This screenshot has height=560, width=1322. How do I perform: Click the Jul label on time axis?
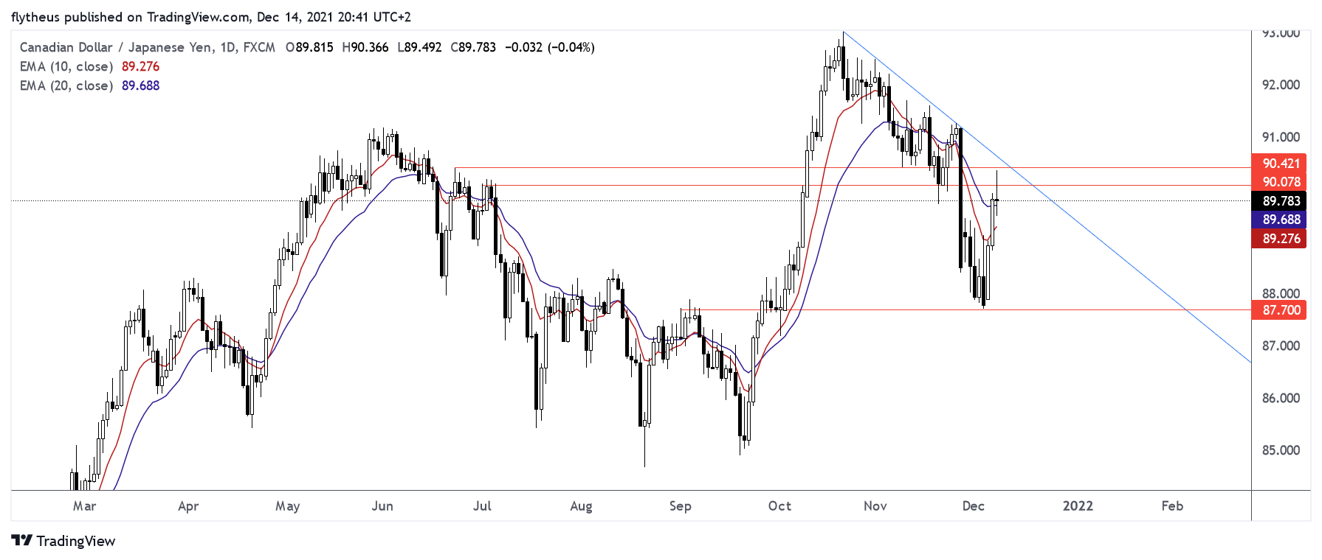482,506
